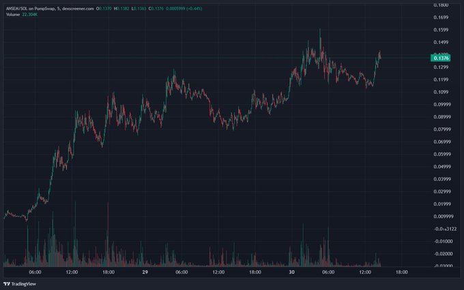Click the 0.04999 price axis label

[x=442, y=167]
